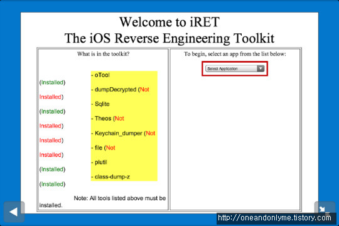Click the 'Welcome to iRET' heading
The height and width of the screenshot is (226, 339).
[x=169, y=21]
